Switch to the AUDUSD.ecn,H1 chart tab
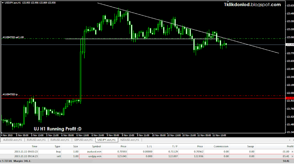The width and height of the screenshot is (294, 168). point(12,140)
